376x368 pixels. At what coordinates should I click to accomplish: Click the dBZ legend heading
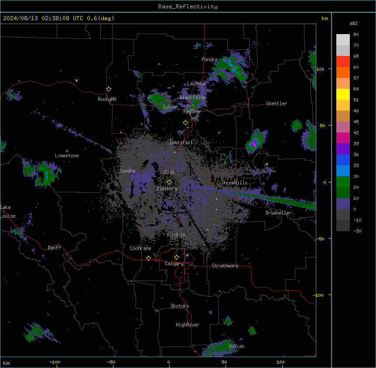coord(353,23)
